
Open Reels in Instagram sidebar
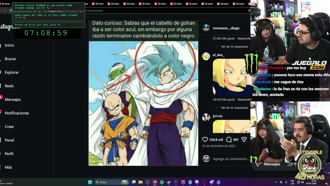9,86
